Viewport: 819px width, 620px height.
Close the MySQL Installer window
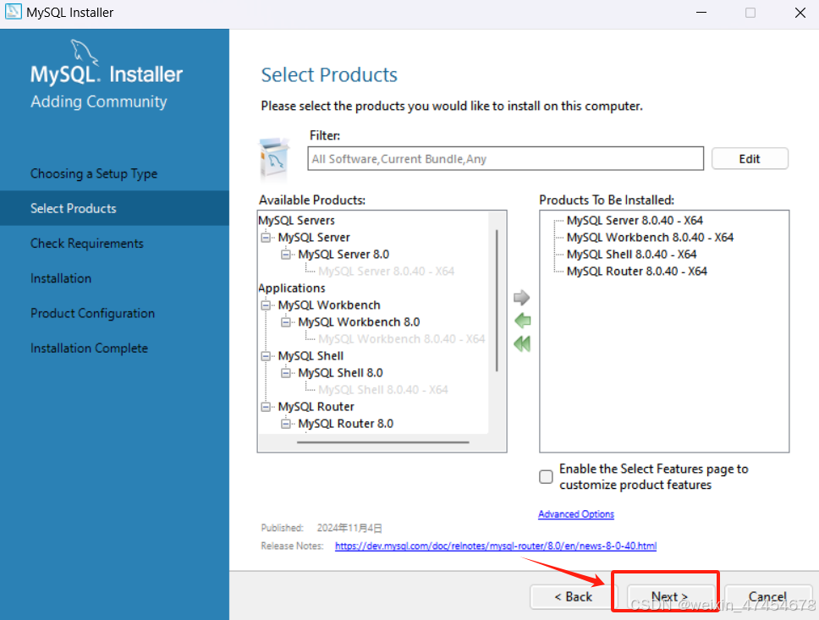(800, 13)
